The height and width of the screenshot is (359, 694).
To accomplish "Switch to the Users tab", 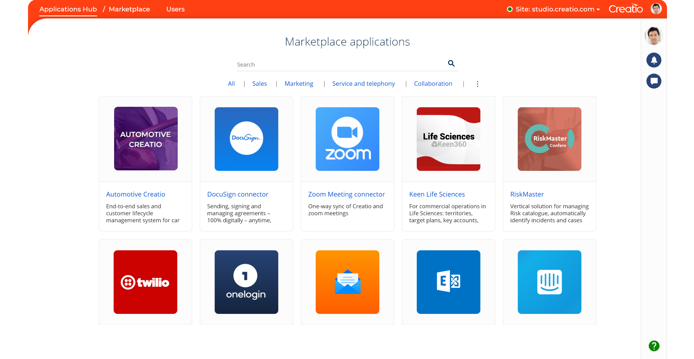I will tap(175, 9).
